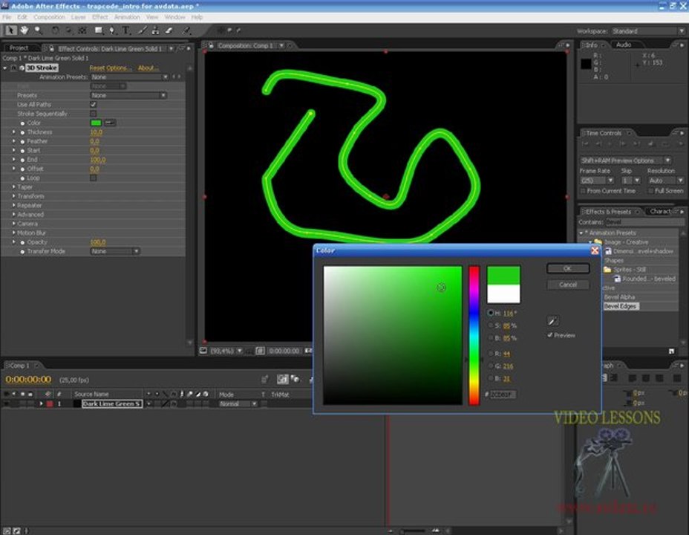Select the Eraser tool

[x=169, y=30]
